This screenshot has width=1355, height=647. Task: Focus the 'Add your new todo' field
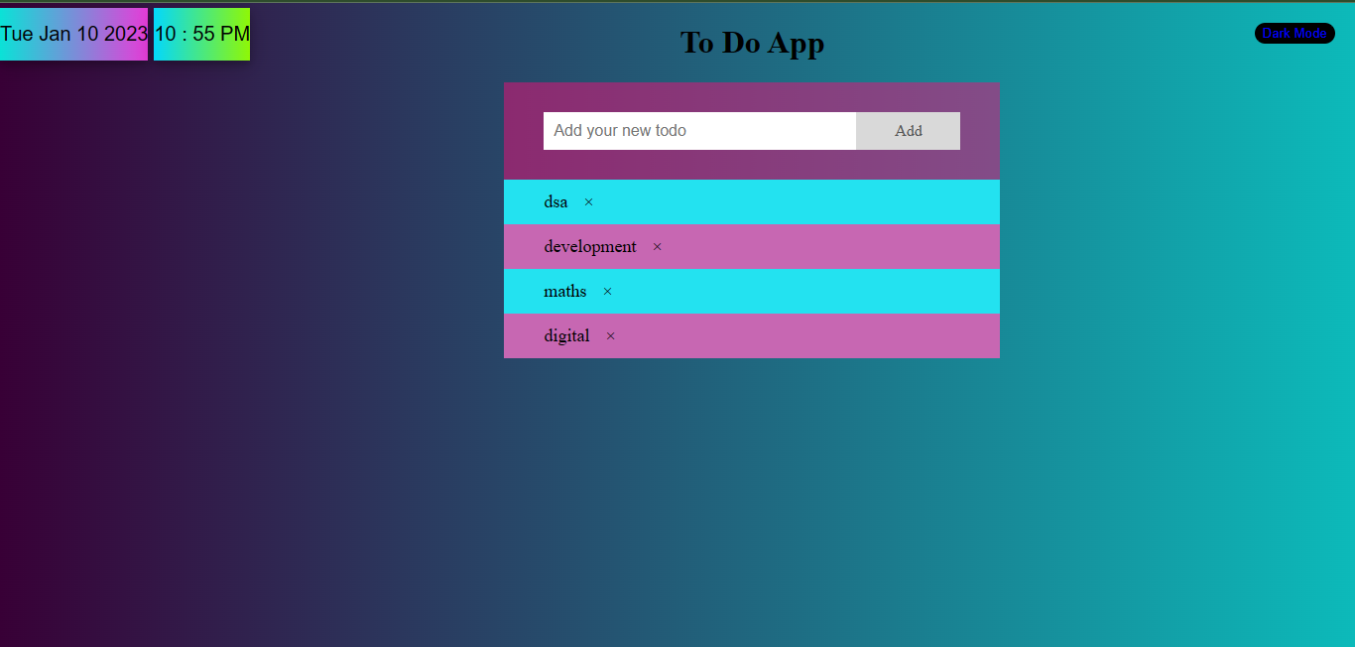tap(699, 131)
